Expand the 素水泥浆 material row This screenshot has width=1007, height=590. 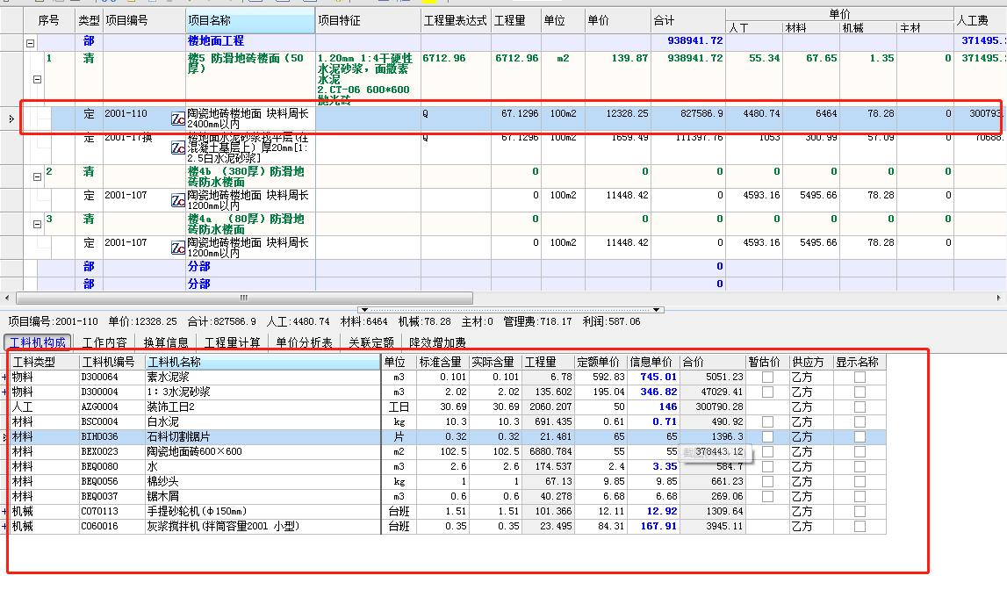[4, 378]
